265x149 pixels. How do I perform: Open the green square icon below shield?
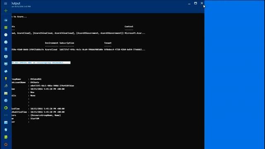pos(6,137)
